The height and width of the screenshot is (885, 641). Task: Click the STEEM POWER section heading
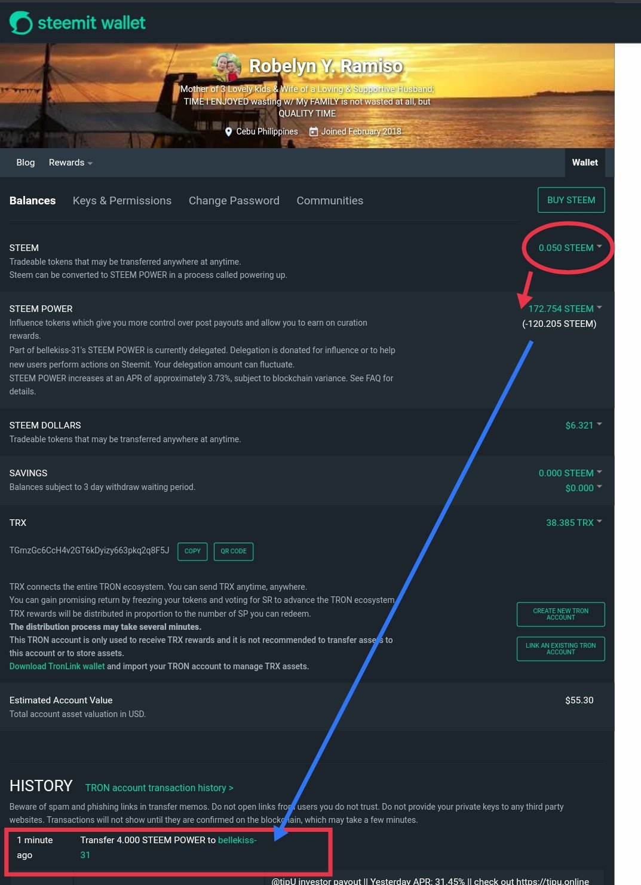pos(41,309)
